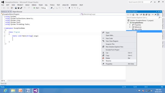This screenshot has height=93, width=165.
Task: Switch to the Object Browser tab
Action: coord(17,12)
